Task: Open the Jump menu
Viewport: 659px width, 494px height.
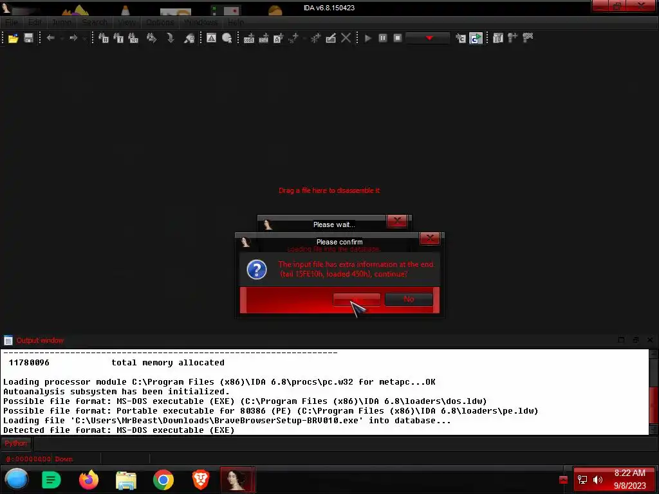Action: click(x=61, y=23)
